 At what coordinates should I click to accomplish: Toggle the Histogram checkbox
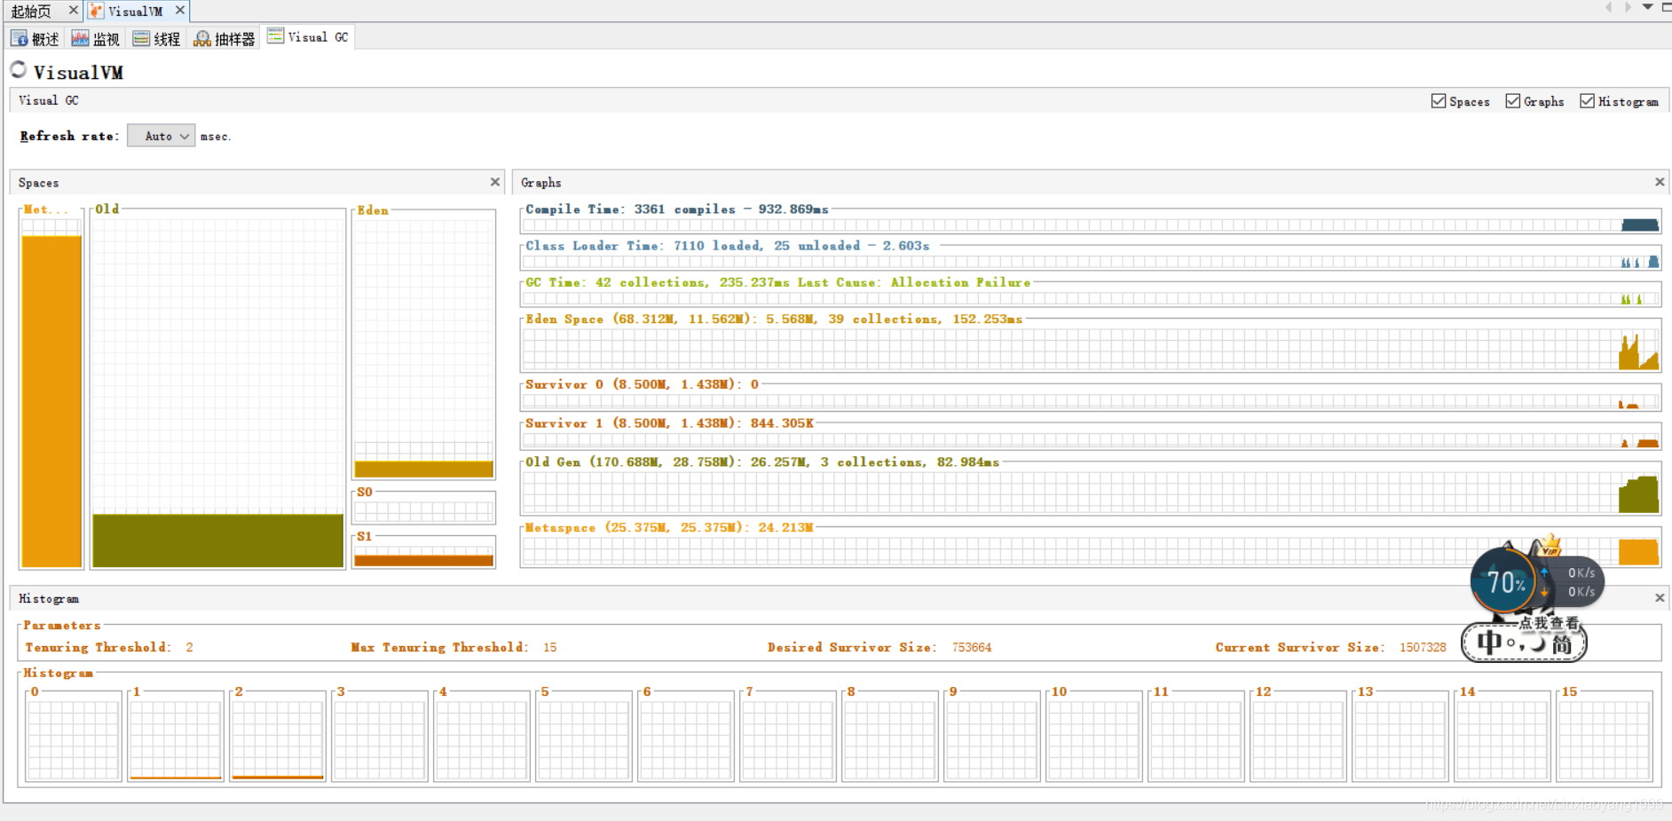click(x=1587, y=101)
